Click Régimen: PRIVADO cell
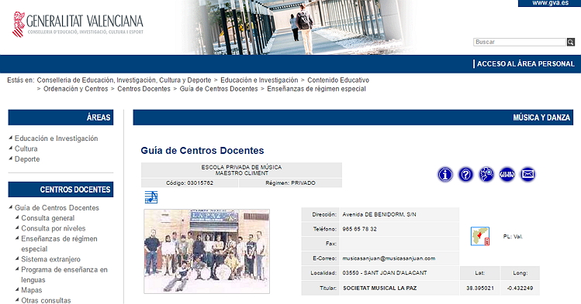The image size is (581, 304). pyautogui.click(x=290, y=183)
